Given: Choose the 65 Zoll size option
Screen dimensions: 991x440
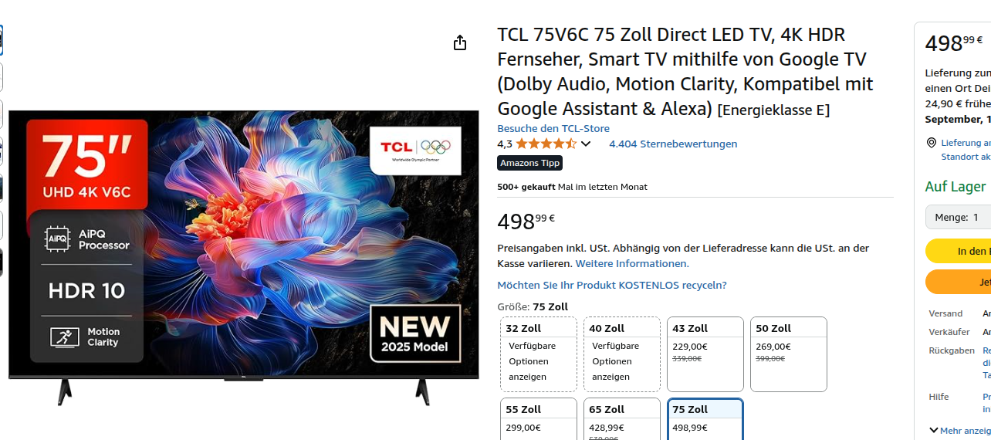Looking at the screenshot, I should 622,418.
